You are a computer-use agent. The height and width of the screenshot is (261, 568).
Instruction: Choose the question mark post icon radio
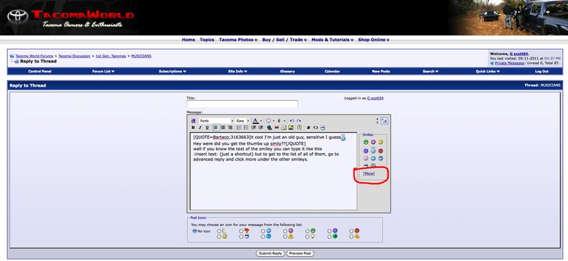(242, 231)
